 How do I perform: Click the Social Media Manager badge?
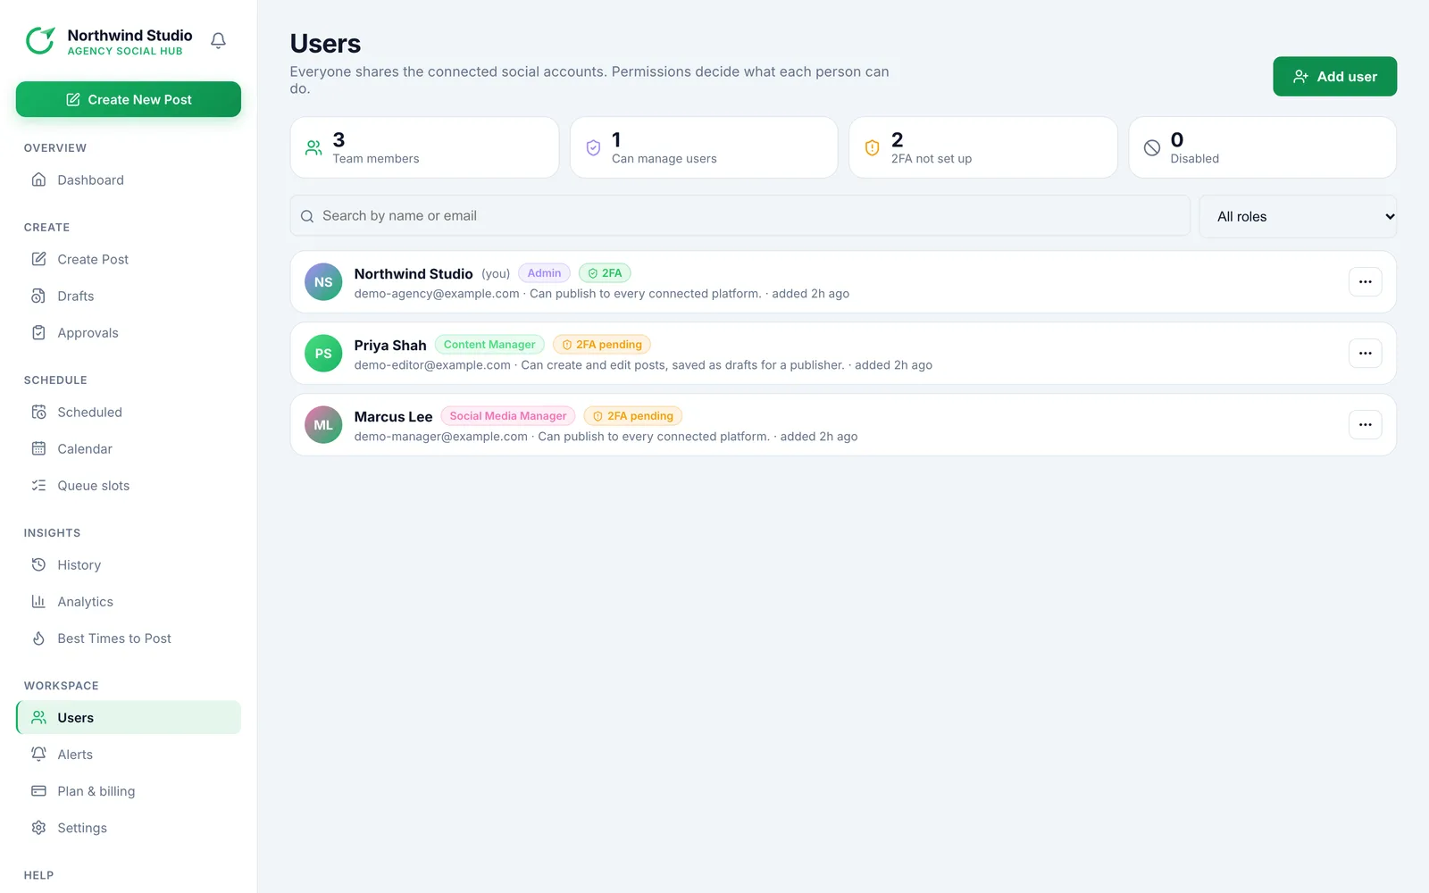pos(508,416)
